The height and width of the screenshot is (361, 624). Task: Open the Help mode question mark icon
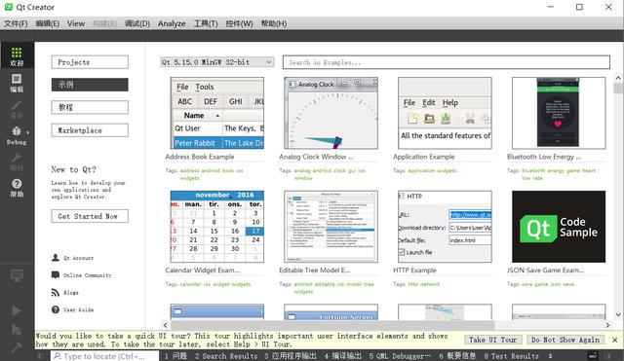coord(17,188)
